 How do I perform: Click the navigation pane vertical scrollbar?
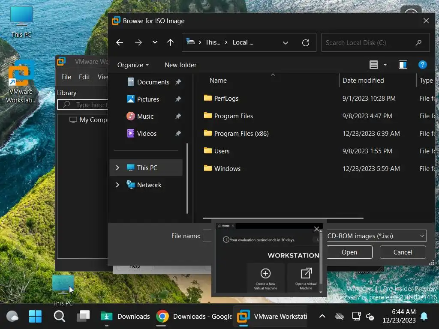pos(187,178)
